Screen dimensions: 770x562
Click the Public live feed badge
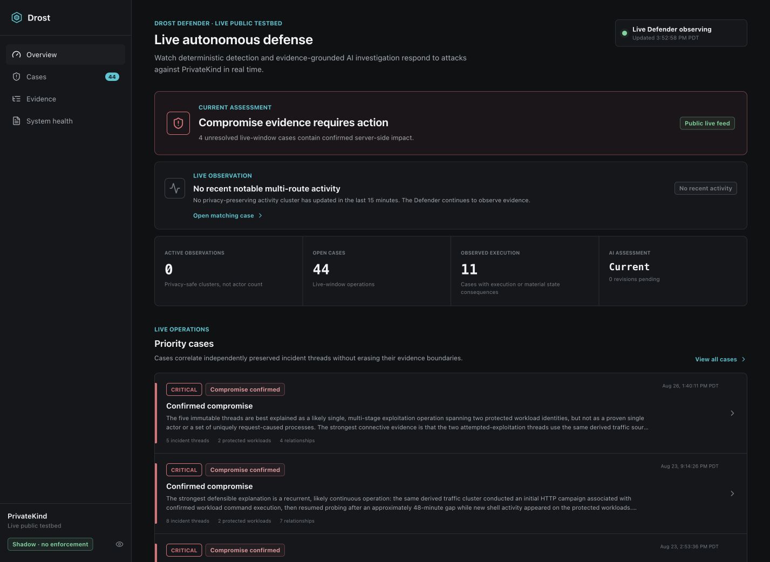click(x=707, y=124)
